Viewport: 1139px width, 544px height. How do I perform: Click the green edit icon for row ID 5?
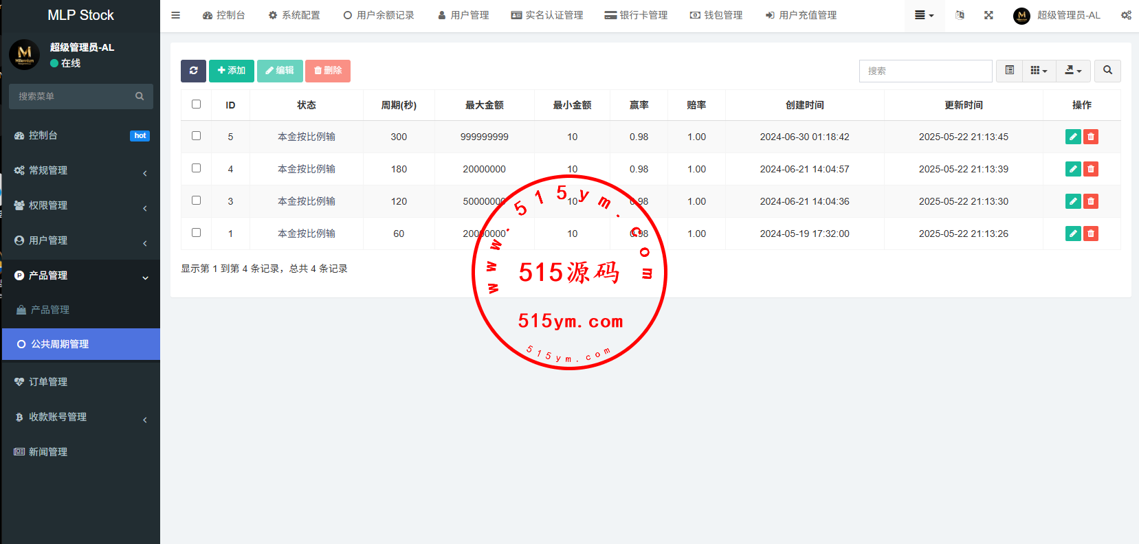pos(1072,137)
